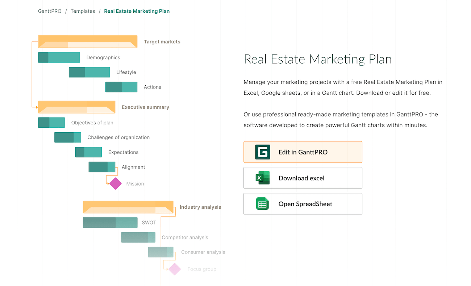The image size is (471, 286).
Task: Click the Objectives of plan task bar
Action: [51, 123]
